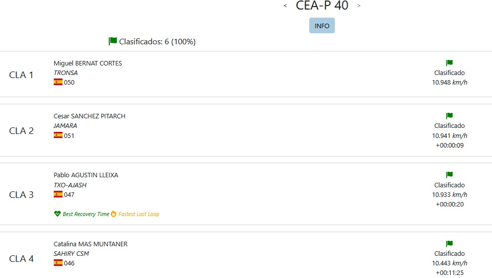Select Catalina MAS MUNTANER result row
492x278 pixels.
tap(246, 255)
